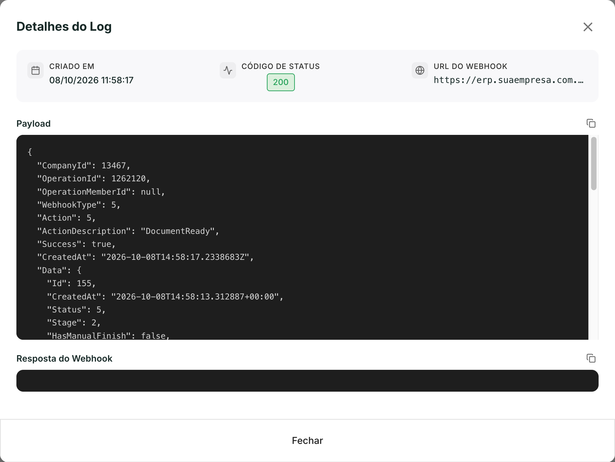Click the empty Resposta do Webhook box

pos(307,381)
